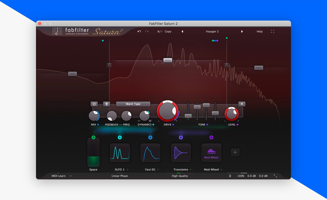Expand the Transients dropdown arrow
Viewport: 327px width, 200px height.
191,170
